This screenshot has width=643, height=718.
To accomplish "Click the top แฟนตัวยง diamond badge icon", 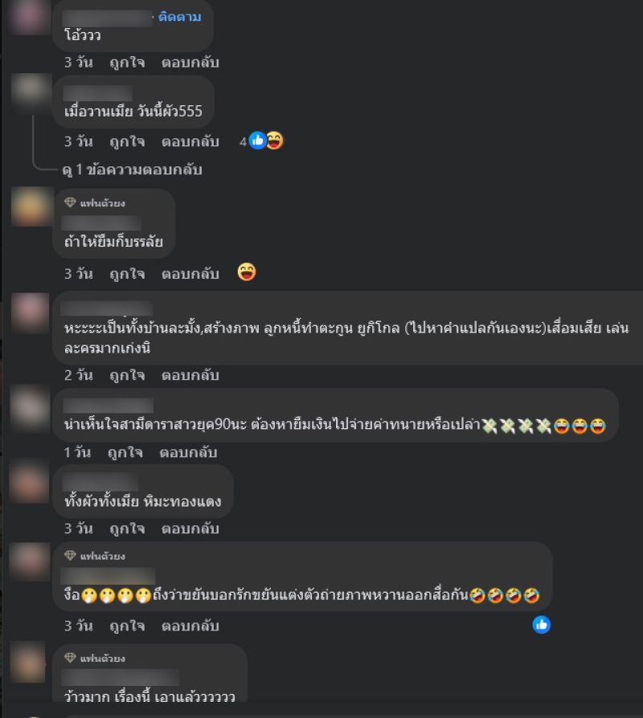I will [x=70, y=202].
